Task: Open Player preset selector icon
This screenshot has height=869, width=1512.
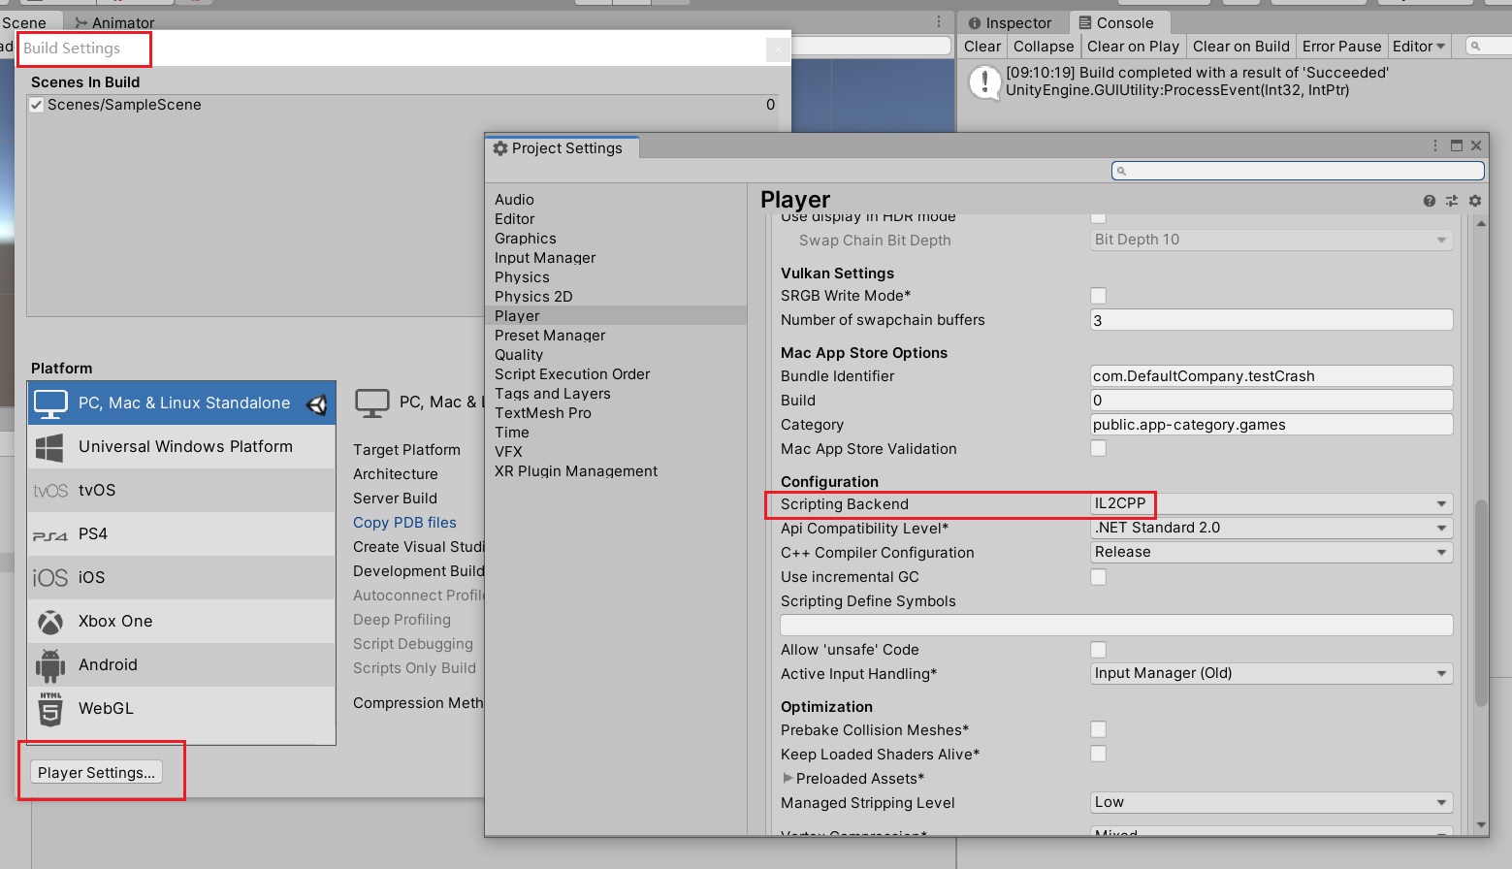Action: tap(1452, 201)
